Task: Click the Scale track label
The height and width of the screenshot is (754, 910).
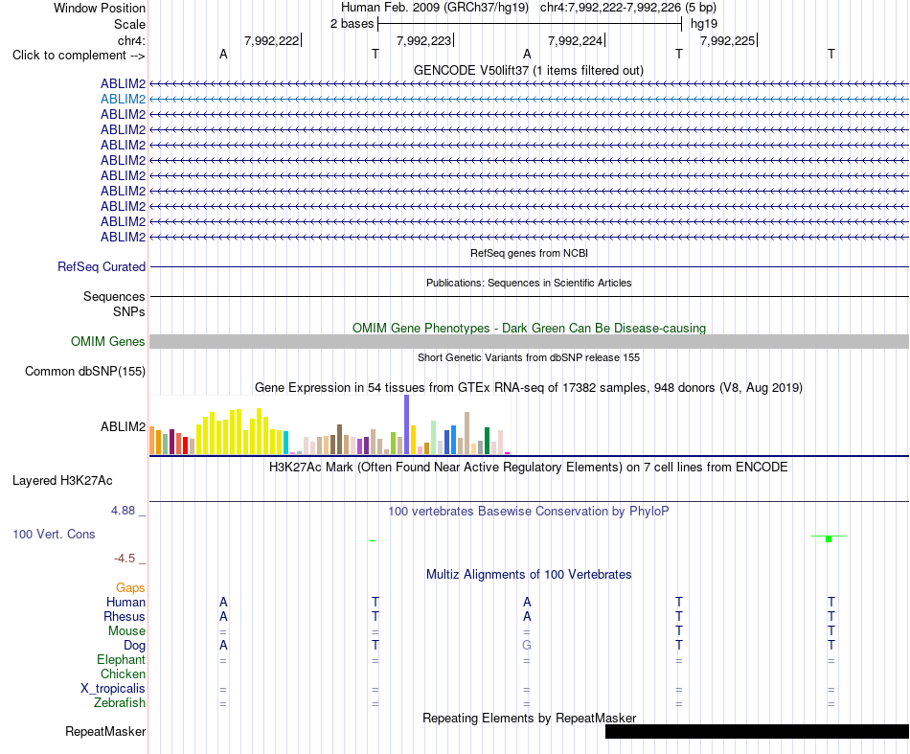Action: coord(129,24)
